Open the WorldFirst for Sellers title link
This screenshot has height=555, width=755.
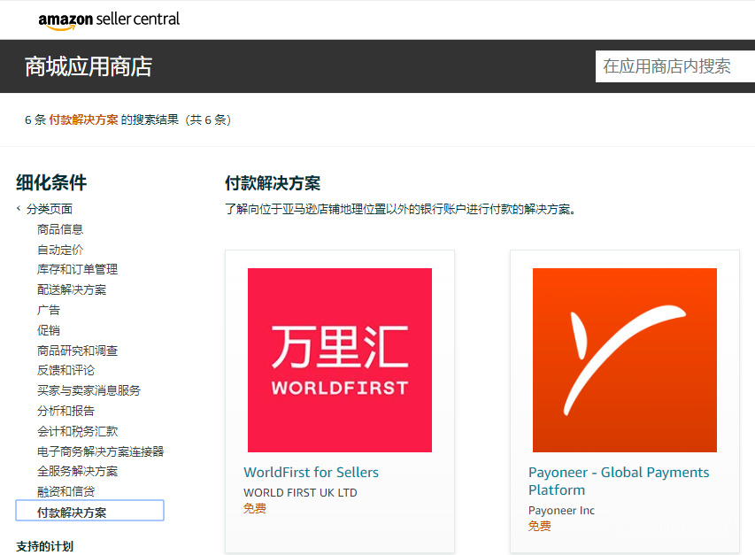pyautogui.click(x=311, y=472)
